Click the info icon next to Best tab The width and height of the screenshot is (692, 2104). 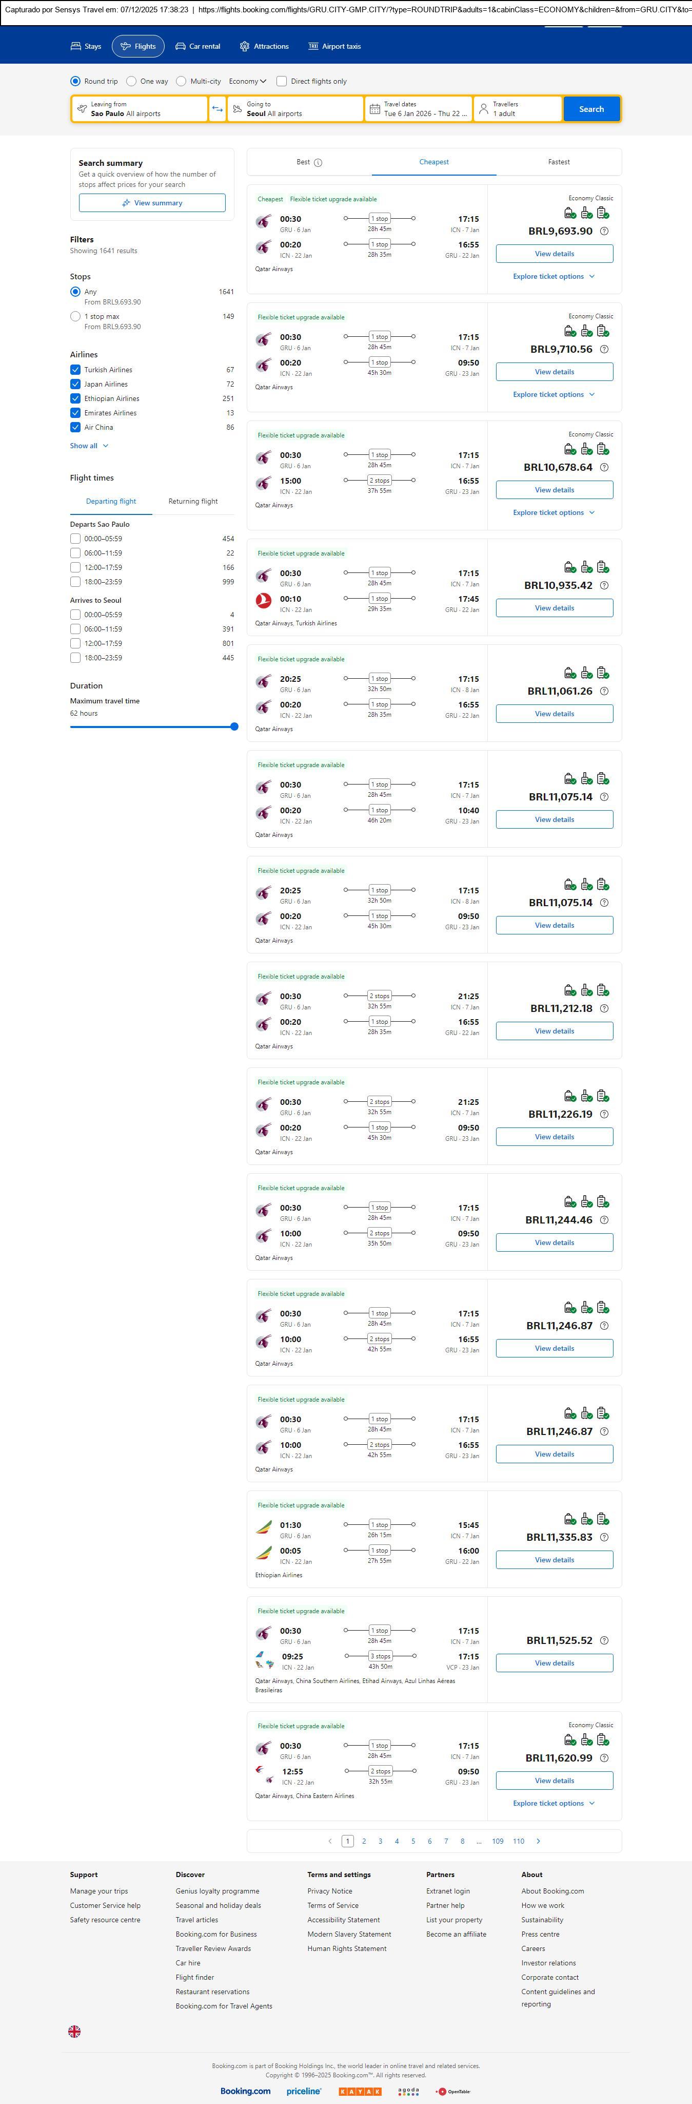coord(318,163)
